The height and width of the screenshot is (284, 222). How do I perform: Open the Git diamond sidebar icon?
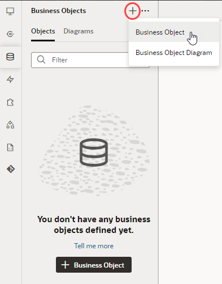point(11,169)
